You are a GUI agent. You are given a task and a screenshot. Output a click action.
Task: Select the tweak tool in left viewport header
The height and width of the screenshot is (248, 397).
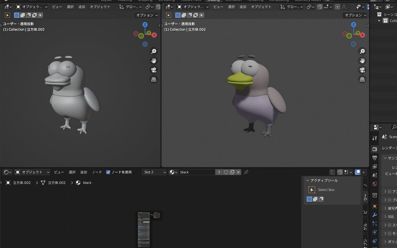(7, 15)
